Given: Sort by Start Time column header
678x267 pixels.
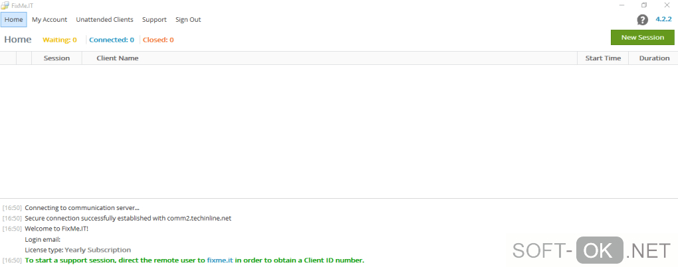Looking at the screenshot, I should [603, 58].
